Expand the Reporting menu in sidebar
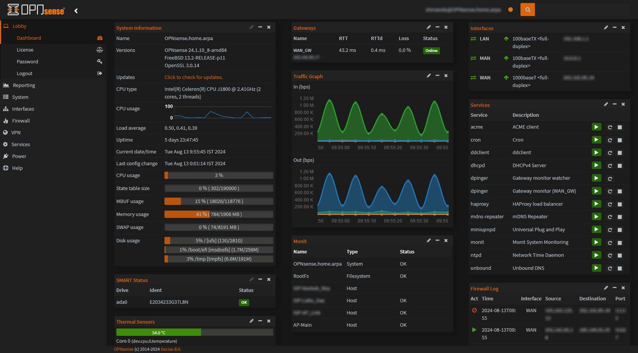The image size is (638, 353). (24, 85)
